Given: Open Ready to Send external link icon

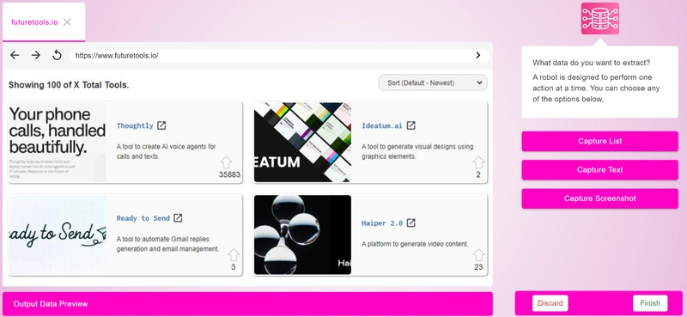Looking at the screenshot, I should tap(178, 218).
